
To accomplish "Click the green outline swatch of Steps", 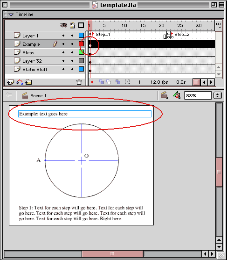I will click(81, 52).
